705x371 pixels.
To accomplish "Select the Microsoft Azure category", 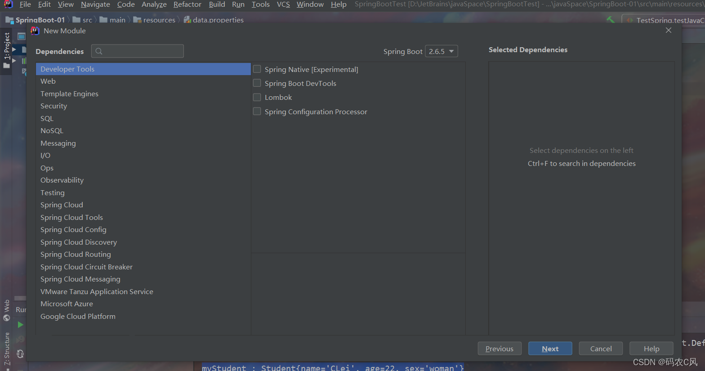I will point(143,304).
